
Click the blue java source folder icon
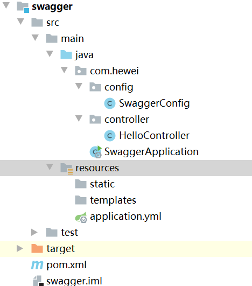tap(66, 55)
